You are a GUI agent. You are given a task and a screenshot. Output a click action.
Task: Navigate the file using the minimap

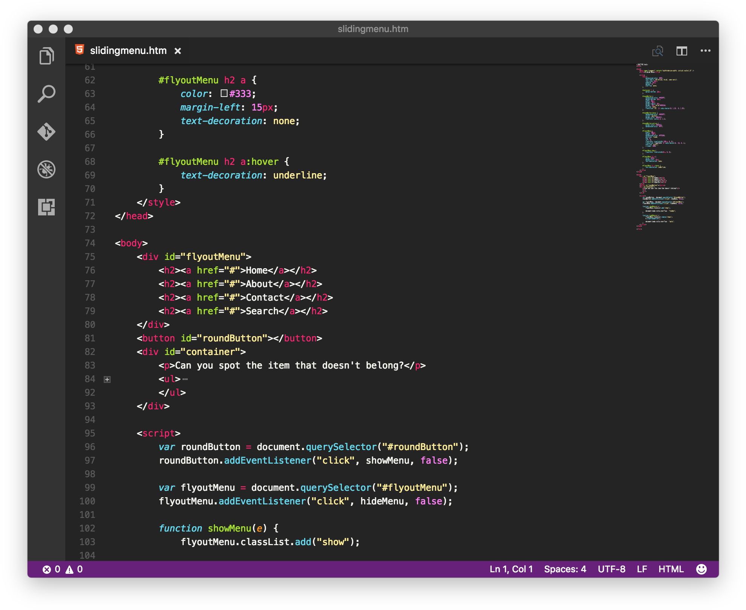click(x=664, y=151)
